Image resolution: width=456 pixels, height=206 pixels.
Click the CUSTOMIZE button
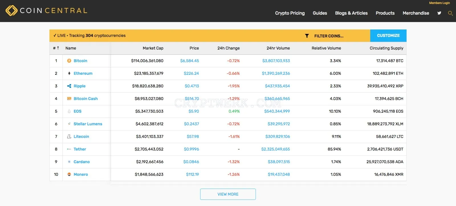388,36
